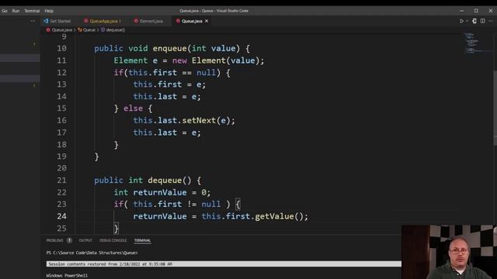Minimize the Visual Studio Code window
This screenshot has height=279, width=497.
pos(461,11)
